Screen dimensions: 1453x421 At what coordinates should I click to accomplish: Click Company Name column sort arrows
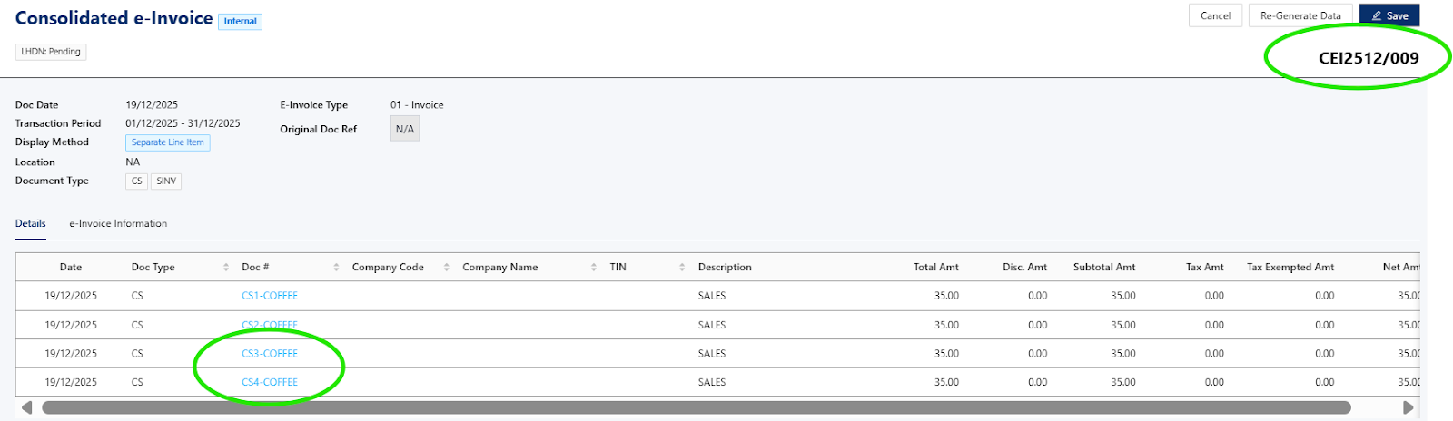(x=594, y=267)
